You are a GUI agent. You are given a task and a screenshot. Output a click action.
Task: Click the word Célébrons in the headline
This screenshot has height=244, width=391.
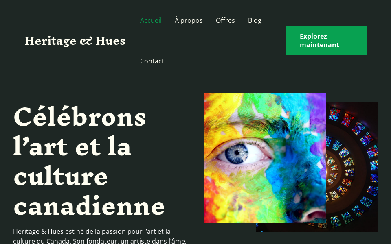[x=79, y=117]
